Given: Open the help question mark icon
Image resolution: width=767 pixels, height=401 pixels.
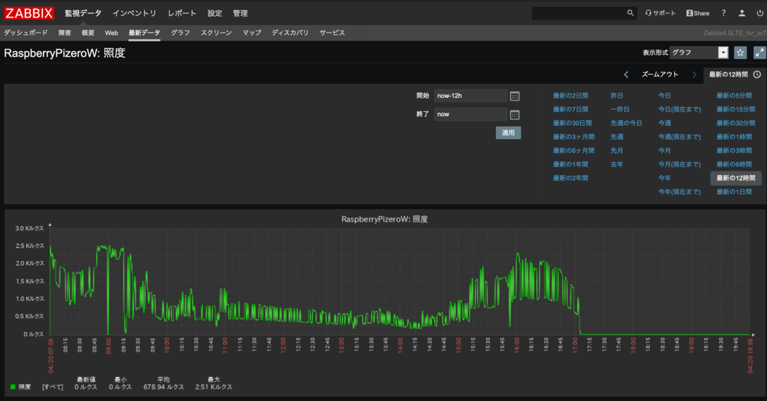Looking at the screenshot, I should click(724, 13).
